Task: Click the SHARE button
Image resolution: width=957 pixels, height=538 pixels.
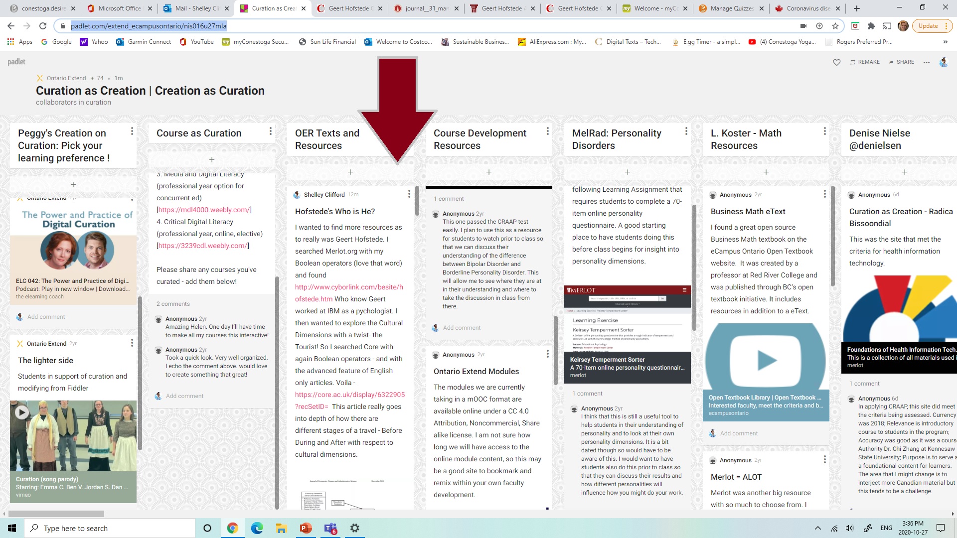Action: 902,62
